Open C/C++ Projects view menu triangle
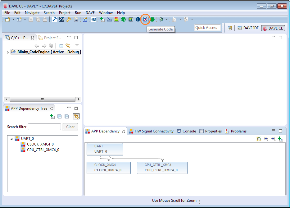This screenshot has height=208, width=290. 77,45
